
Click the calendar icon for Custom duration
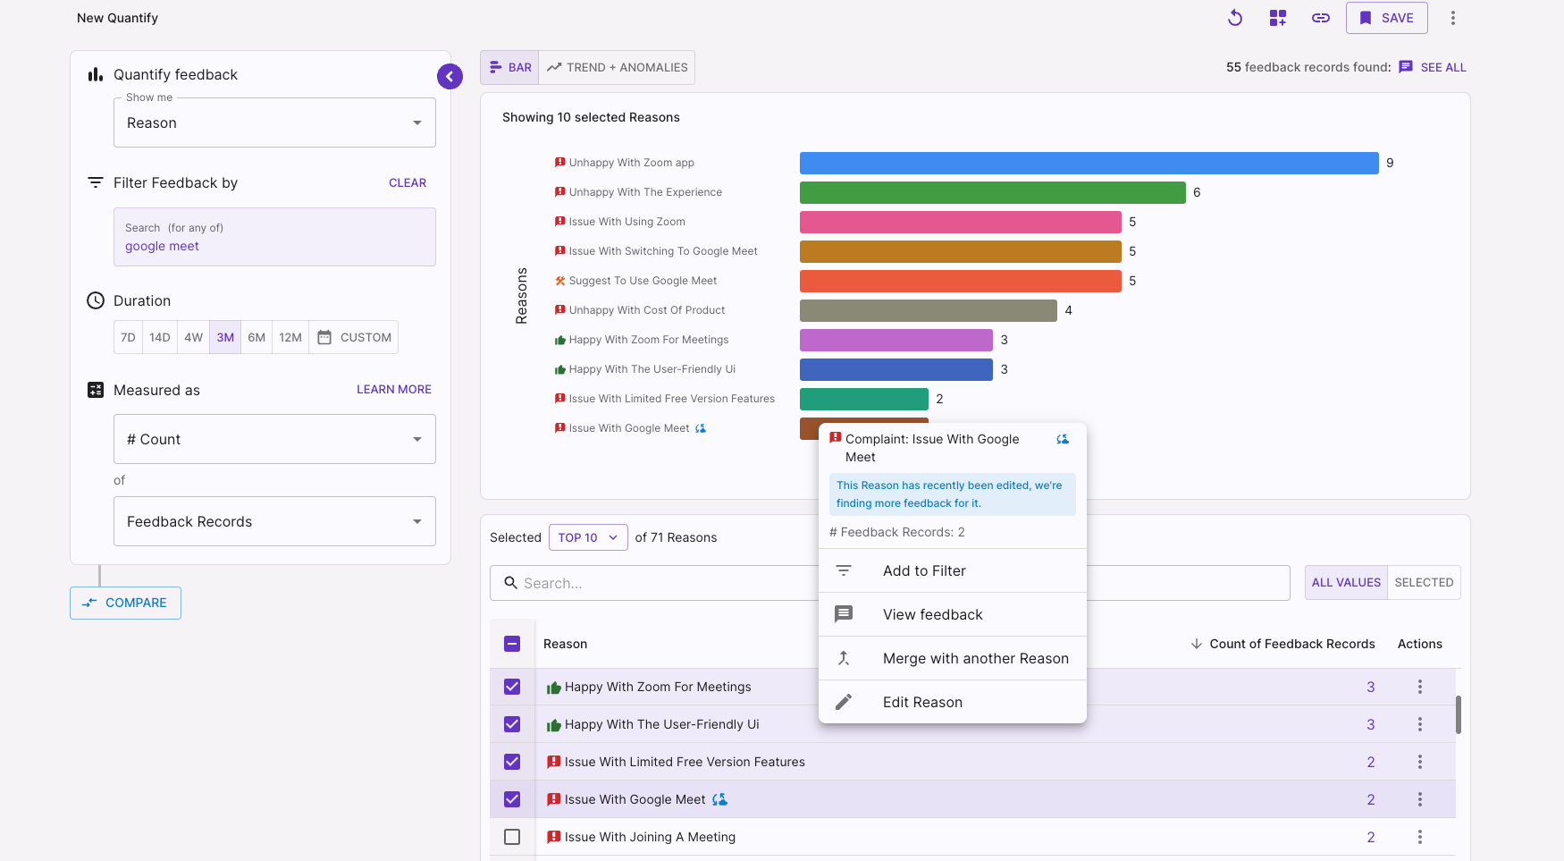click(325, 337)
